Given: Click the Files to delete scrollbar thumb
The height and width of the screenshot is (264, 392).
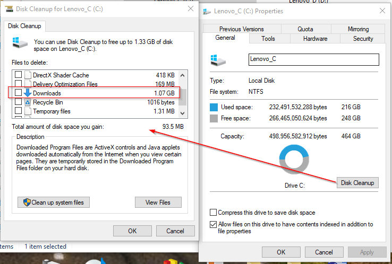Looking at the screenshot, I should [x=183, y=98].
